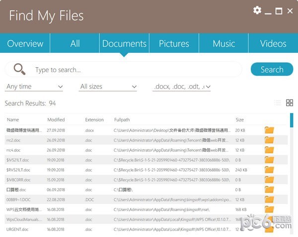Select the $IV521LT.doc file name
The width and height of the screenshot is (298, 237).
[x=17, y=160]
